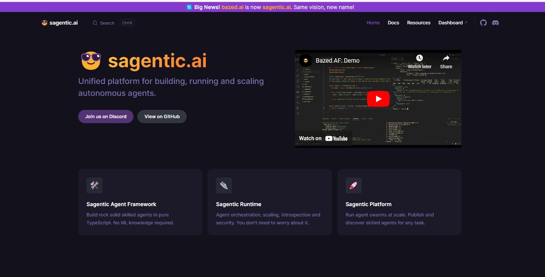Open the Discord icon in the navbar
This screenshot has width=545, height=277.
click(495, 22)
